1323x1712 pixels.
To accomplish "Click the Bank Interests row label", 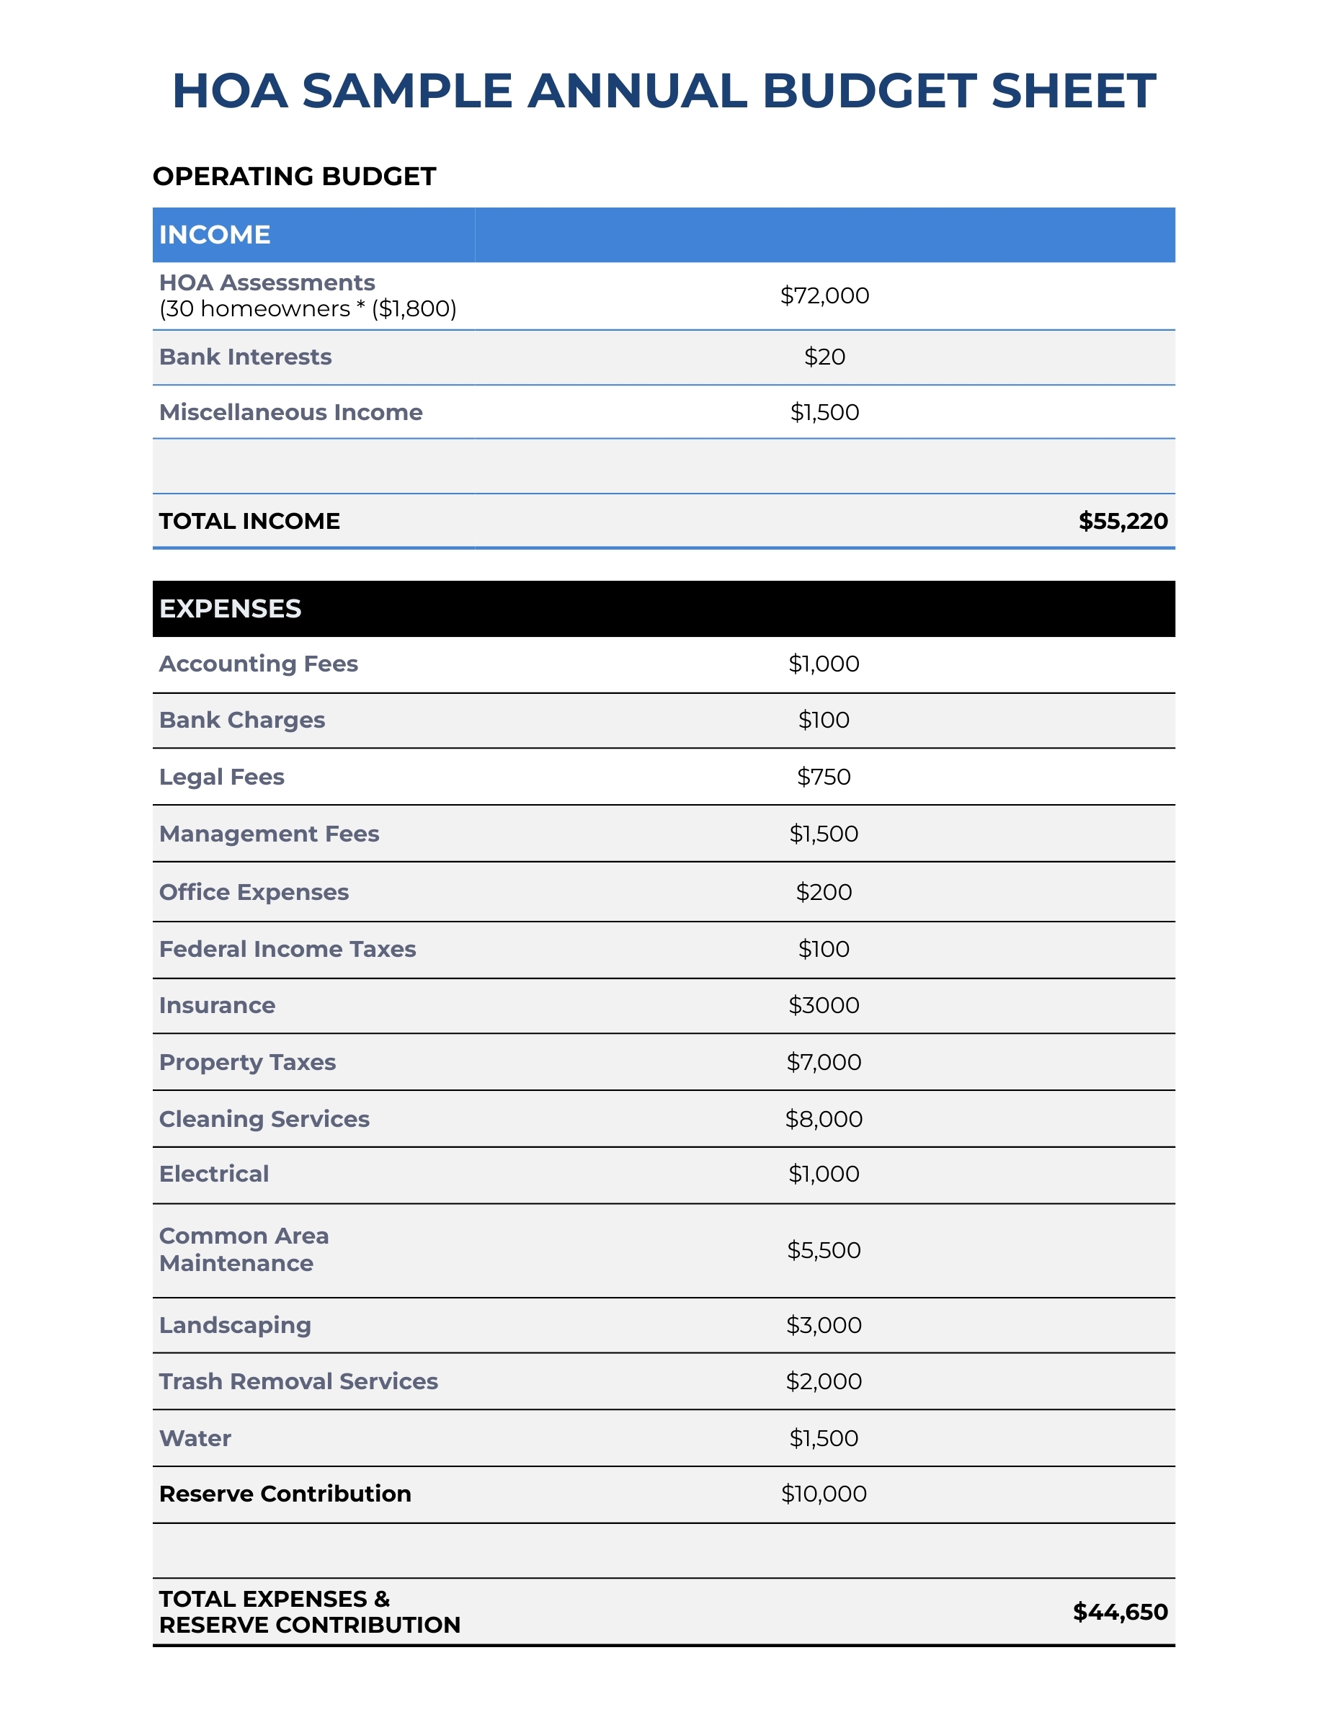I will [x=245, y=357].
